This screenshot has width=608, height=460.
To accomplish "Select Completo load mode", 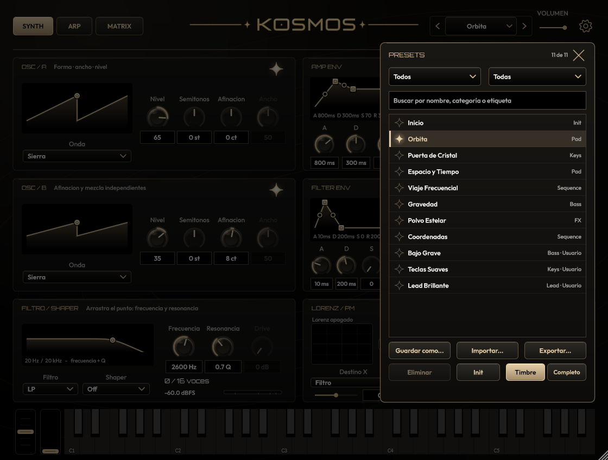I will pos(567,373).
